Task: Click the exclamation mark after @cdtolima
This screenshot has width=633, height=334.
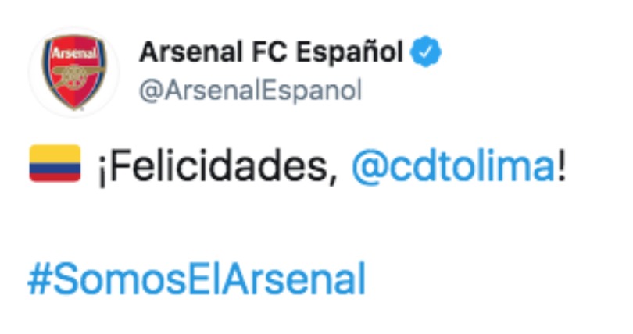Action: pos(560,165)
